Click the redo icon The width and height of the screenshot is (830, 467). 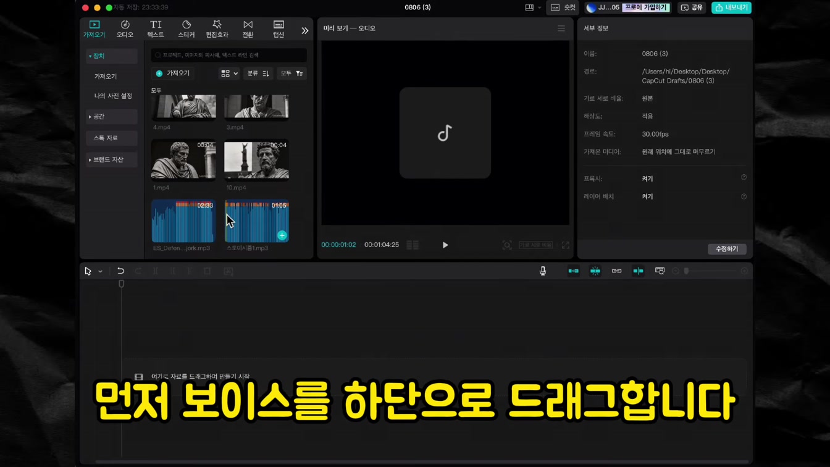[138, 271]
